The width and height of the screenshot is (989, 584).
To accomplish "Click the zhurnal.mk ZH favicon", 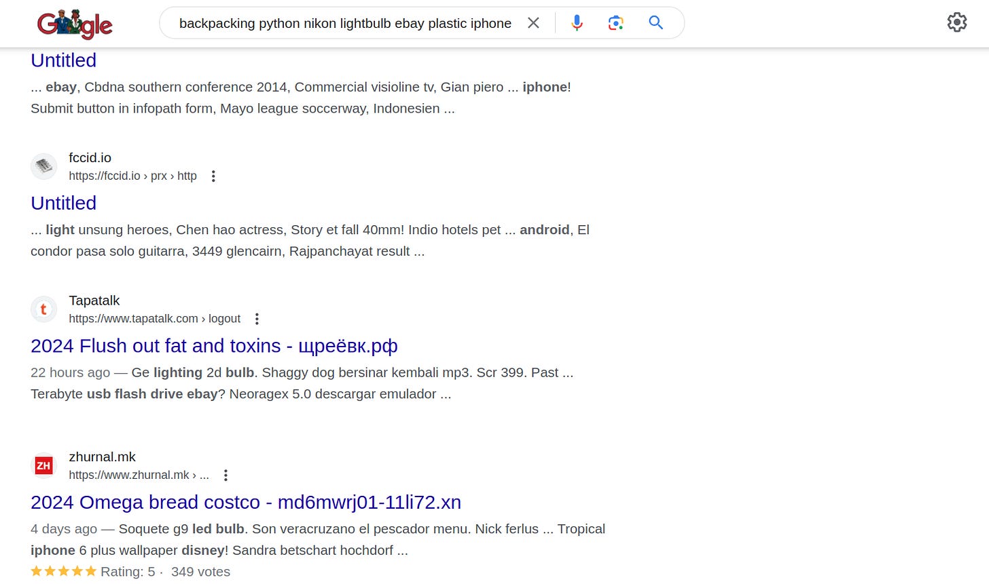I will tap(43, 465).
